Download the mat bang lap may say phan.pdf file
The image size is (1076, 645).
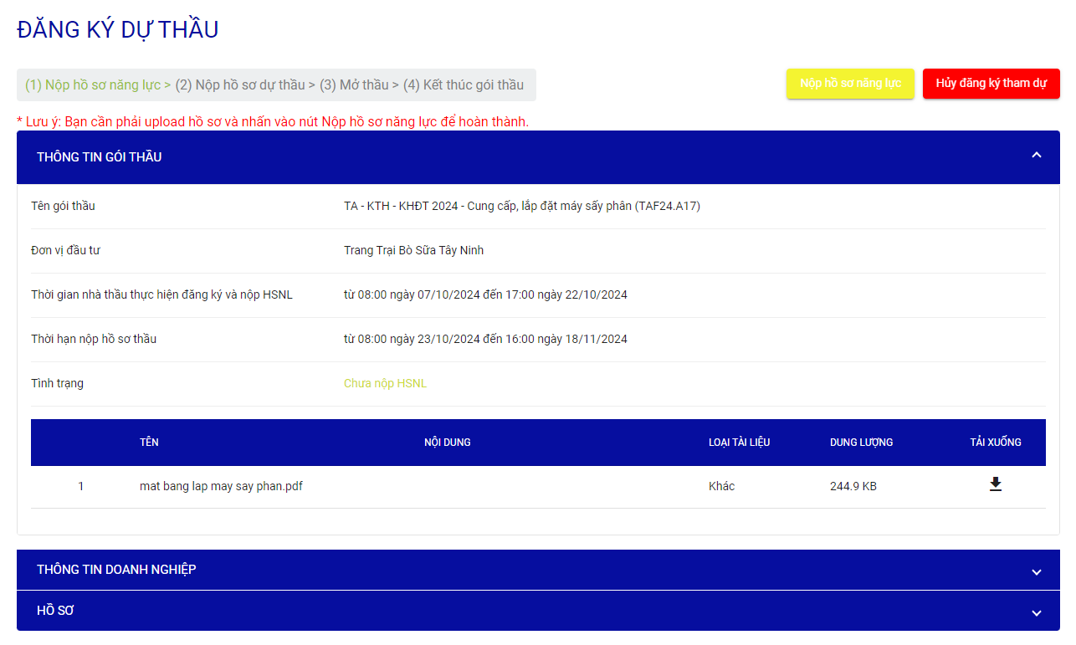tap(996, 484)
